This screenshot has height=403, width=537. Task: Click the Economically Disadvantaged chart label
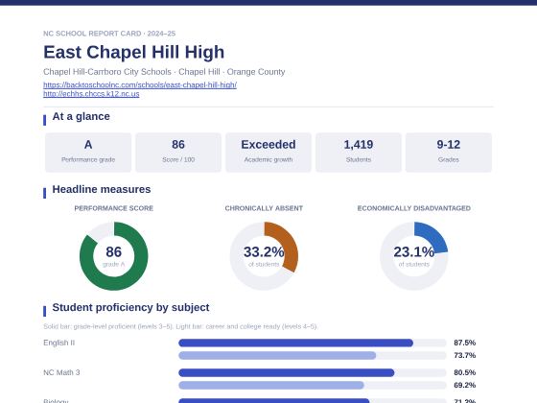(413, 208)
